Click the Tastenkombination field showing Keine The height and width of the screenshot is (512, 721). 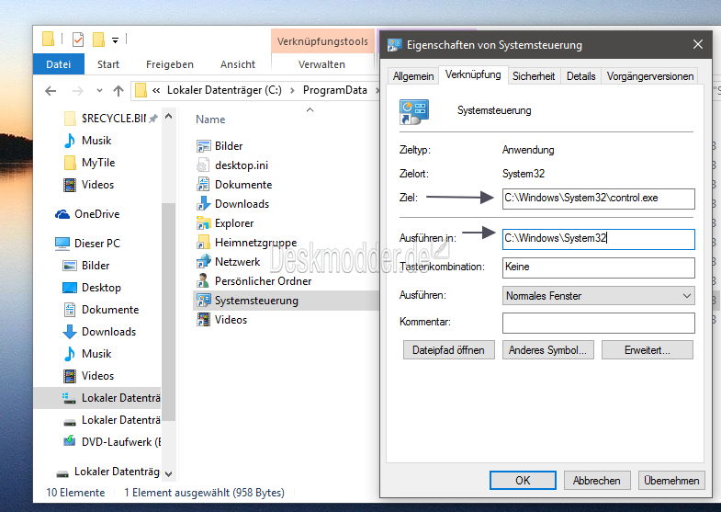click(598, 267)
